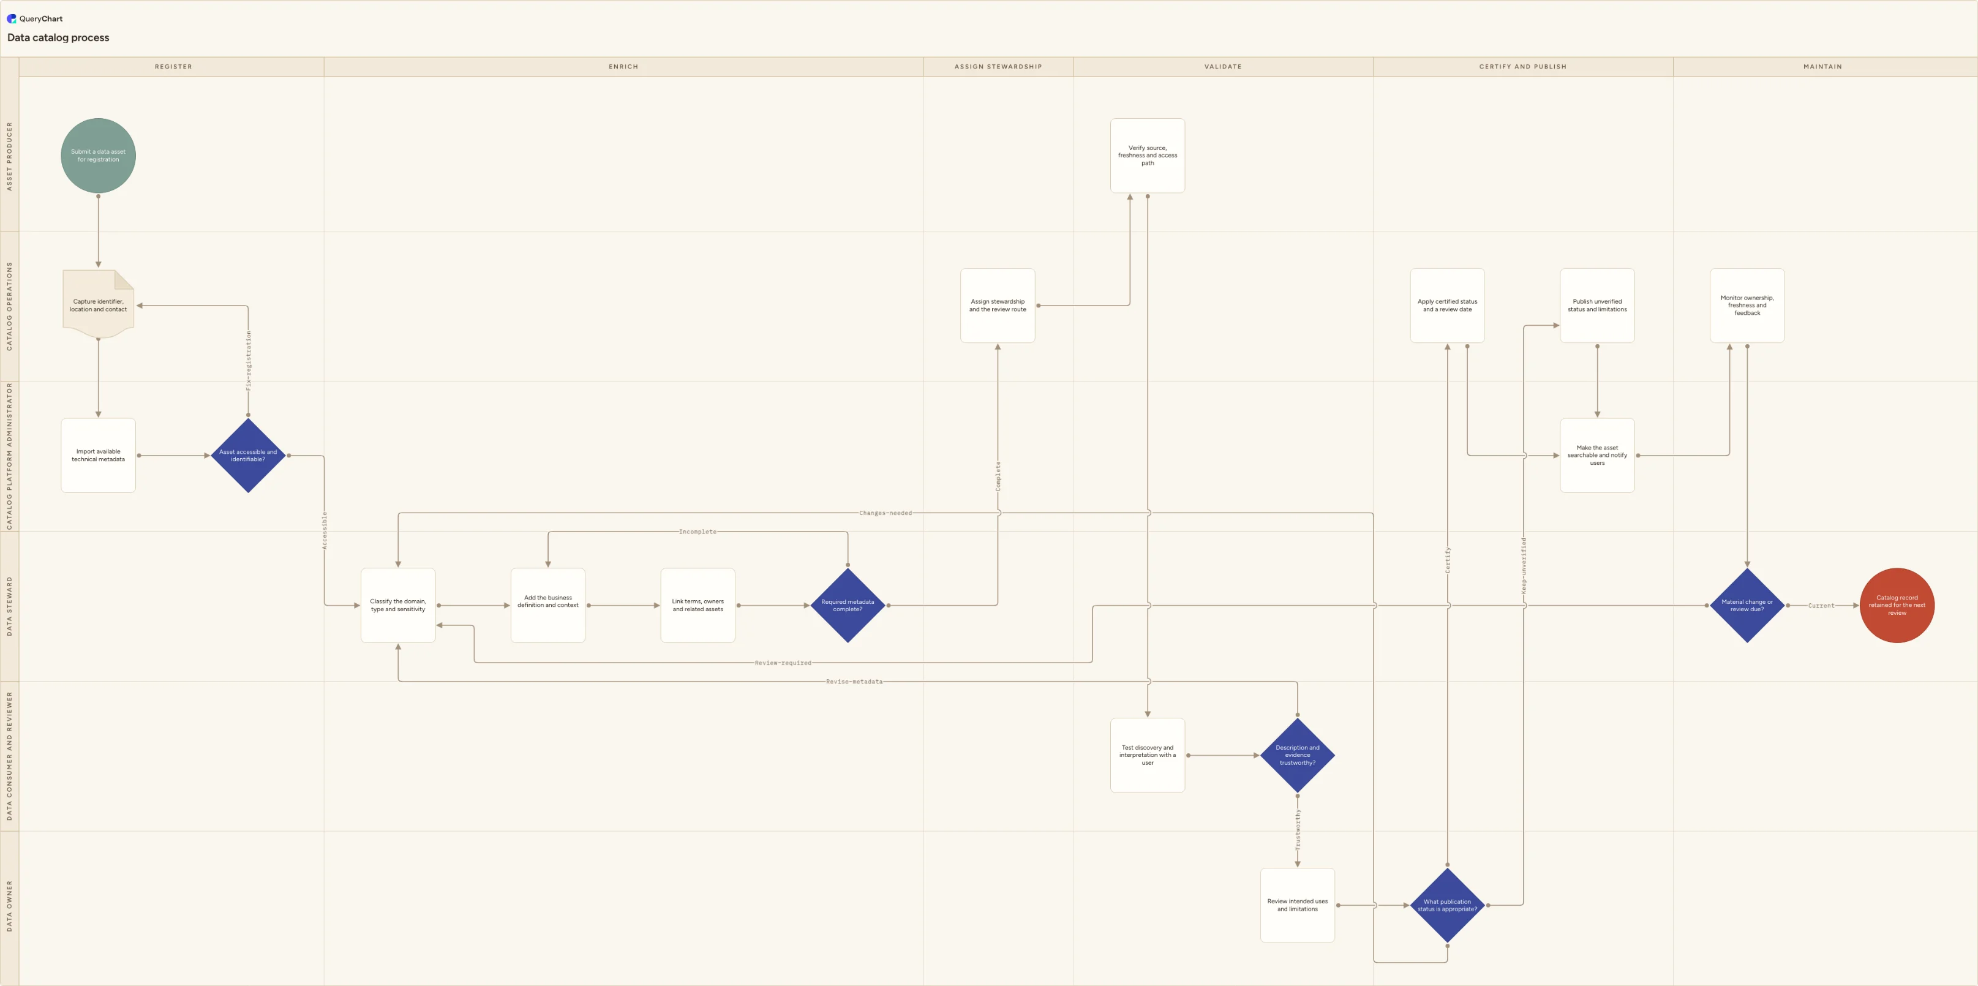Image resolution: width=1978 pixels, height=986 pixels.
Task: Click the QueryChart logo icon
Action: click(12, 18)
